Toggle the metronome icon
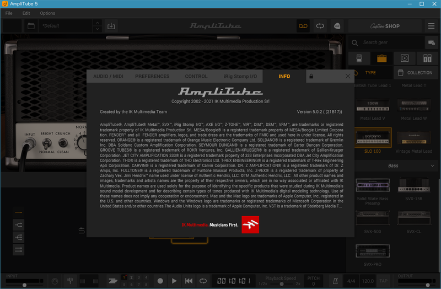 click(335, 281)
